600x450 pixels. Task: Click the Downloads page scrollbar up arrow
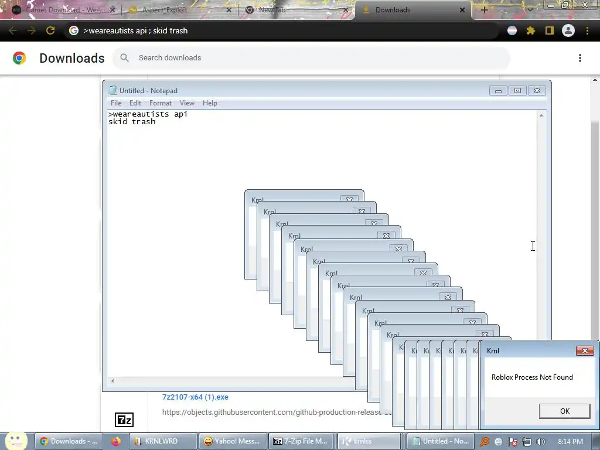595,80
